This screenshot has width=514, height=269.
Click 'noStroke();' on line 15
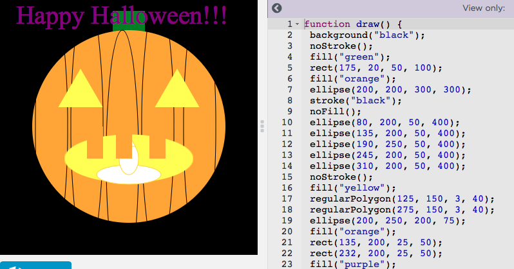(341, 177)
